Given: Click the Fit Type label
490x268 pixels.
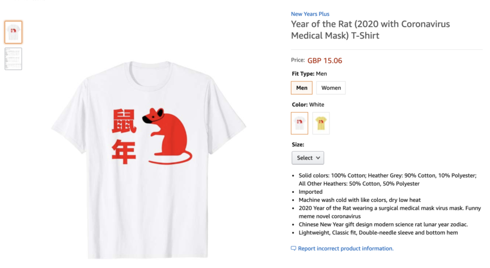Looking at the screenshot, I should pyautogui.click(x=303, y=74).
